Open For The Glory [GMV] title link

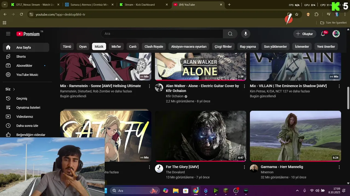[182, 167]
